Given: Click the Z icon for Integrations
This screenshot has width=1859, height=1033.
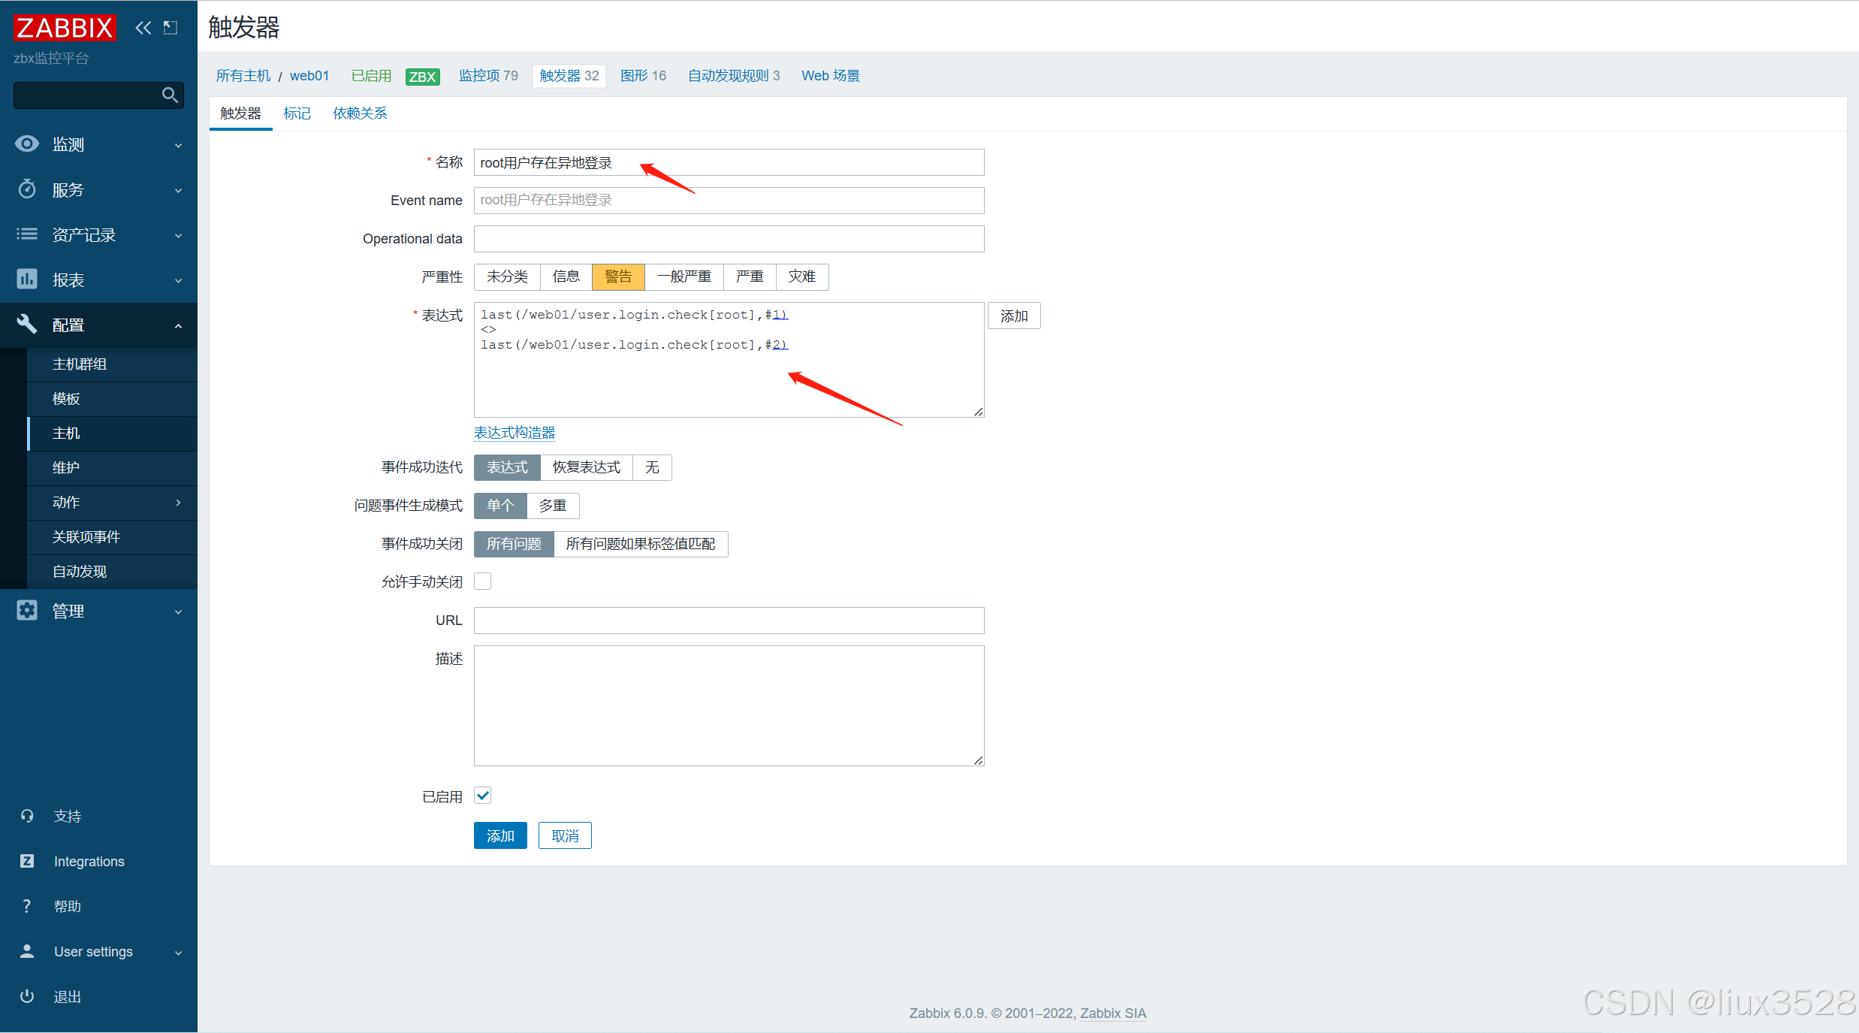Looking at the screenshot, I should click(x=27, y=861).
